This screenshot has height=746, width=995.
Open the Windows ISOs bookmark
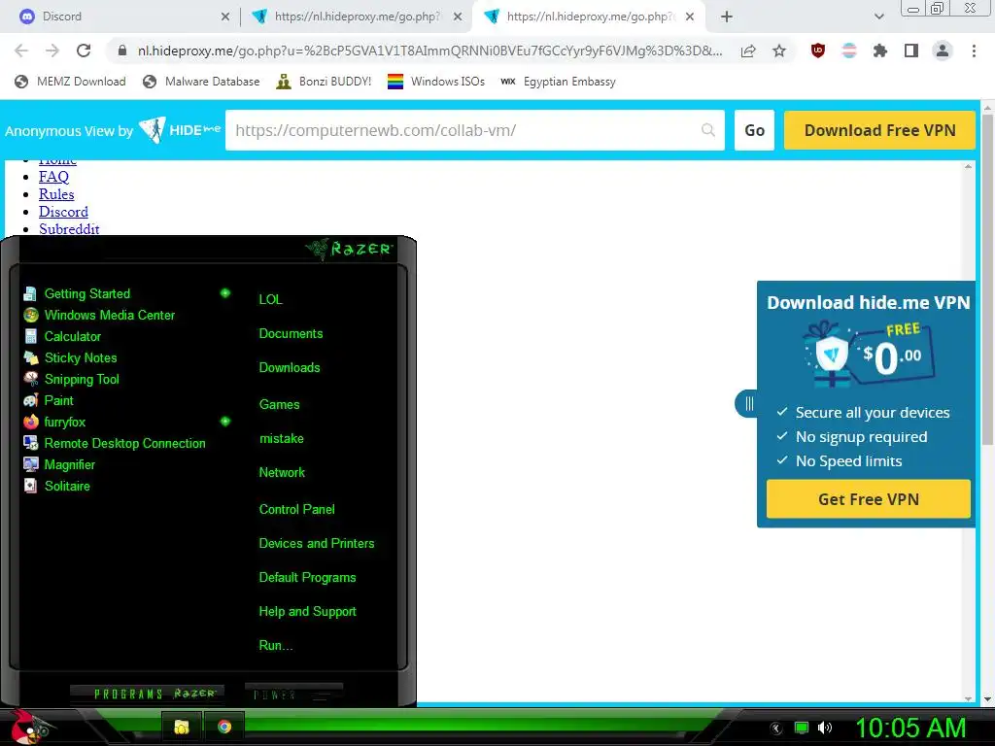pyautogui.click(x=436, y=82)
